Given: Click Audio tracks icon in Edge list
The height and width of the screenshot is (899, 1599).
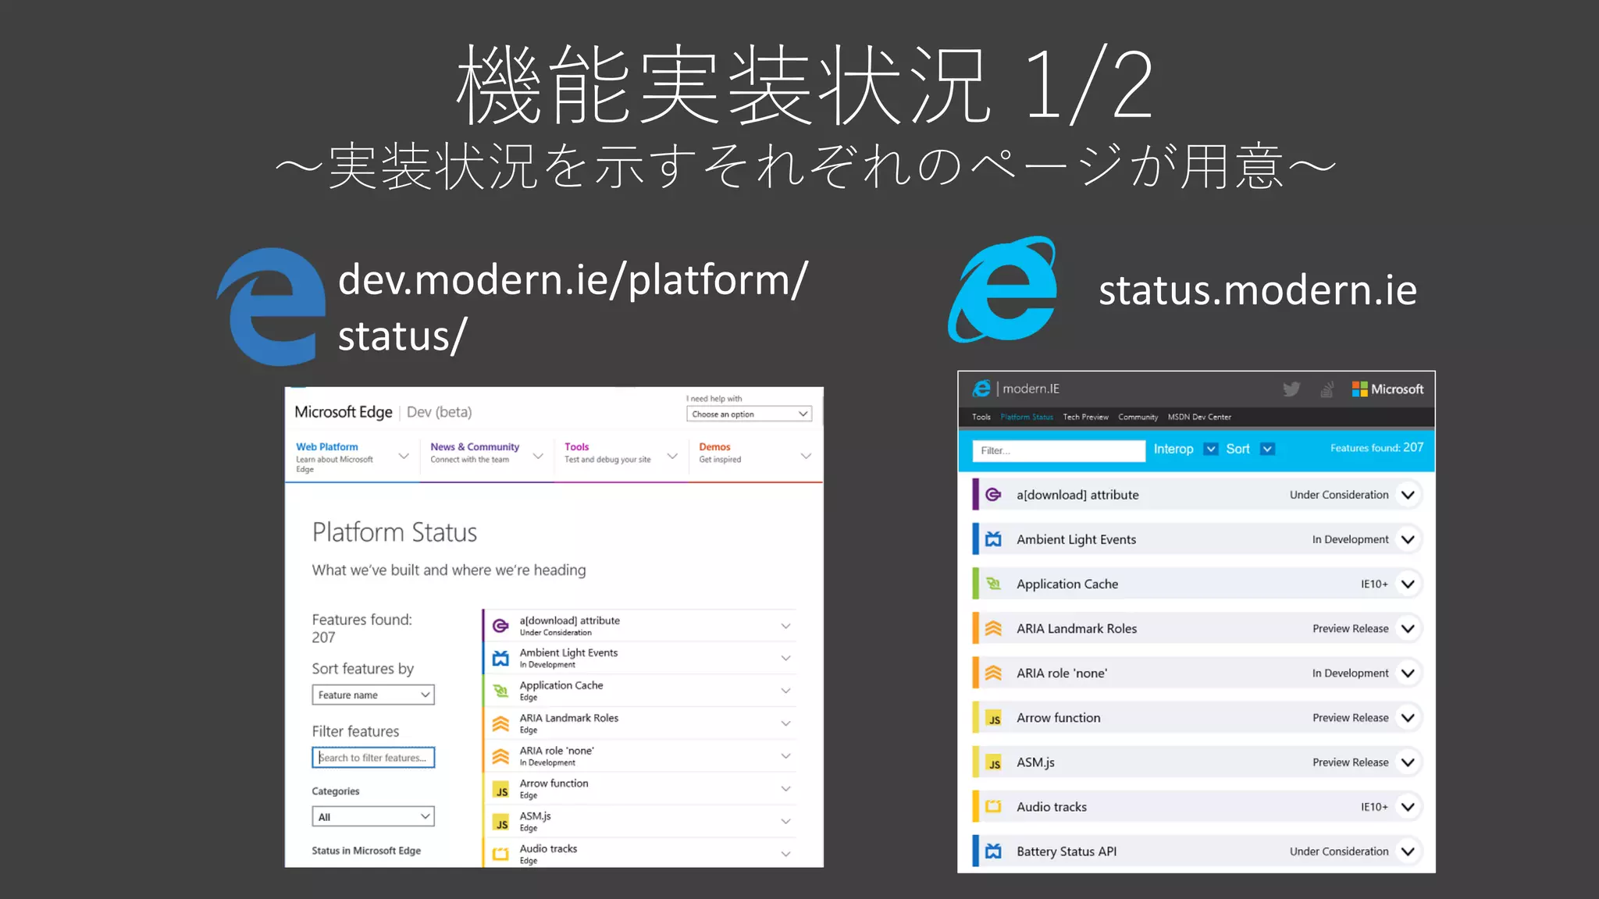Looking at the screenshot, I should pos(500,855).
